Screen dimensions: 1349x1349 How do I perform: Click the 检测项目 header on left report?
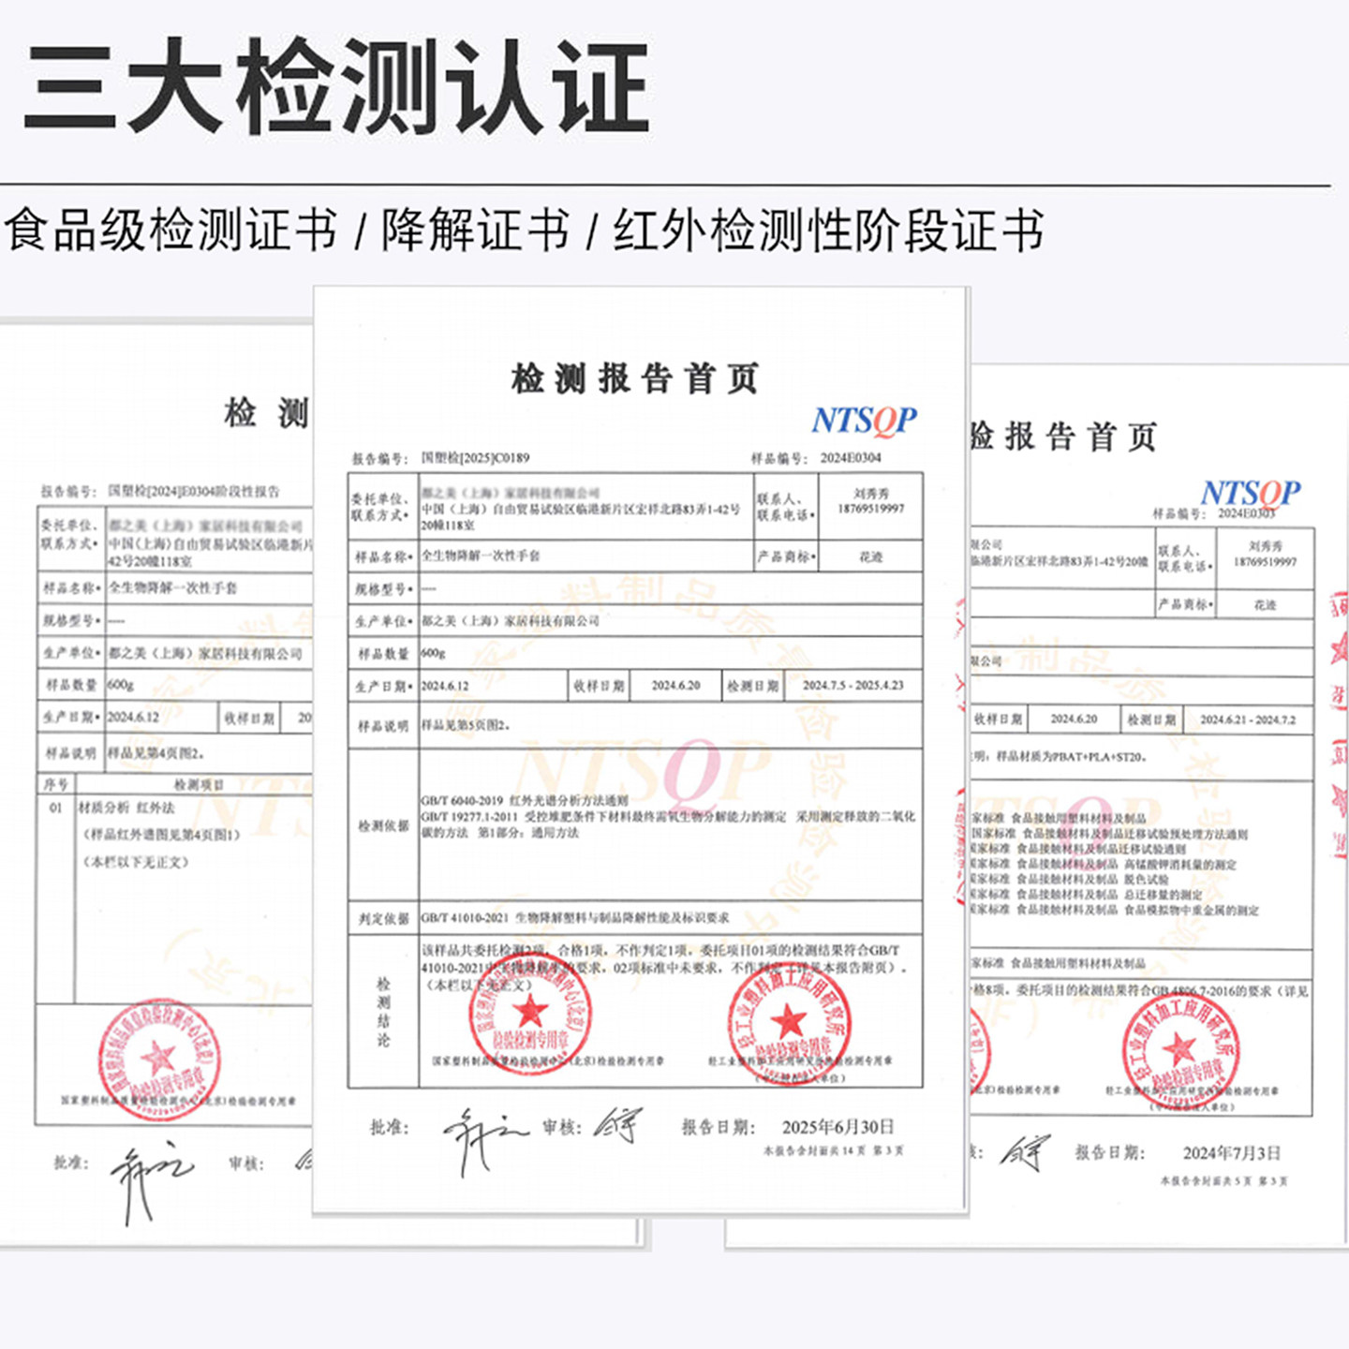click(x=199, y=784)
